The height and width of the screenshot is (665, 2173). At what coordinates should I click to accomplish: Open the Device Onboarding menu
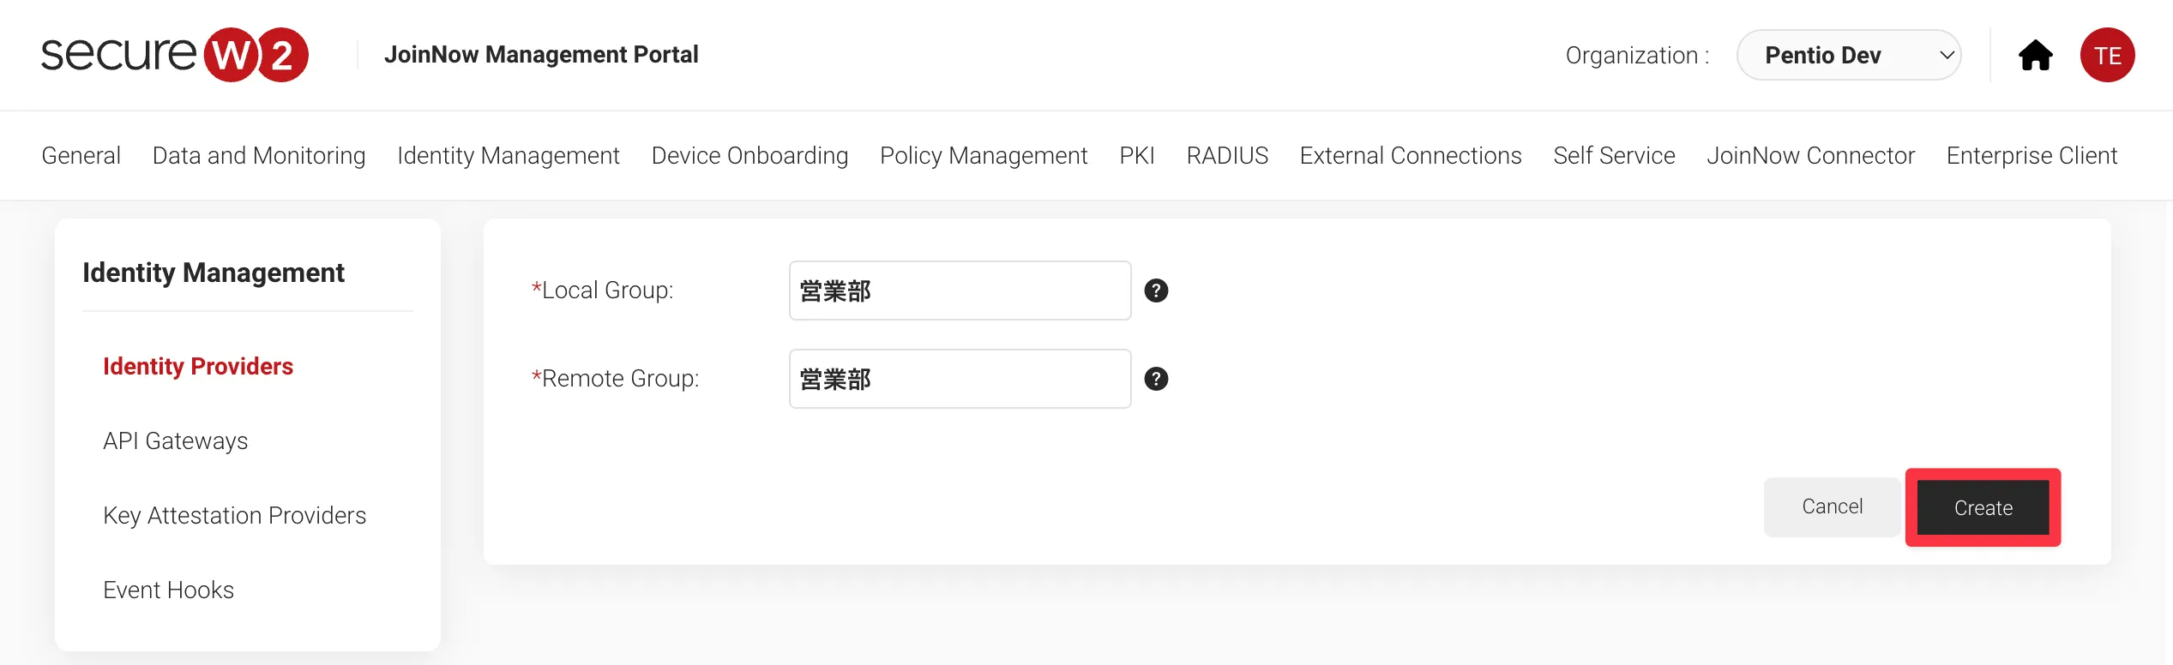tap(749, 155)
